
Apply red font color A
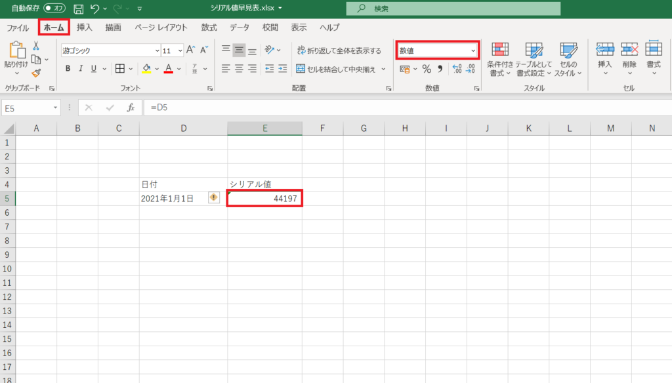(169, 69)
